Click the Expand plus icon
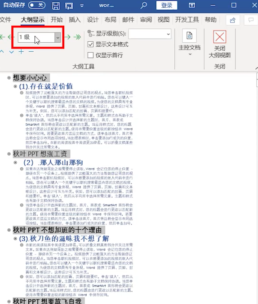Viewport: 258px width, 304px height. pos(21,52)
